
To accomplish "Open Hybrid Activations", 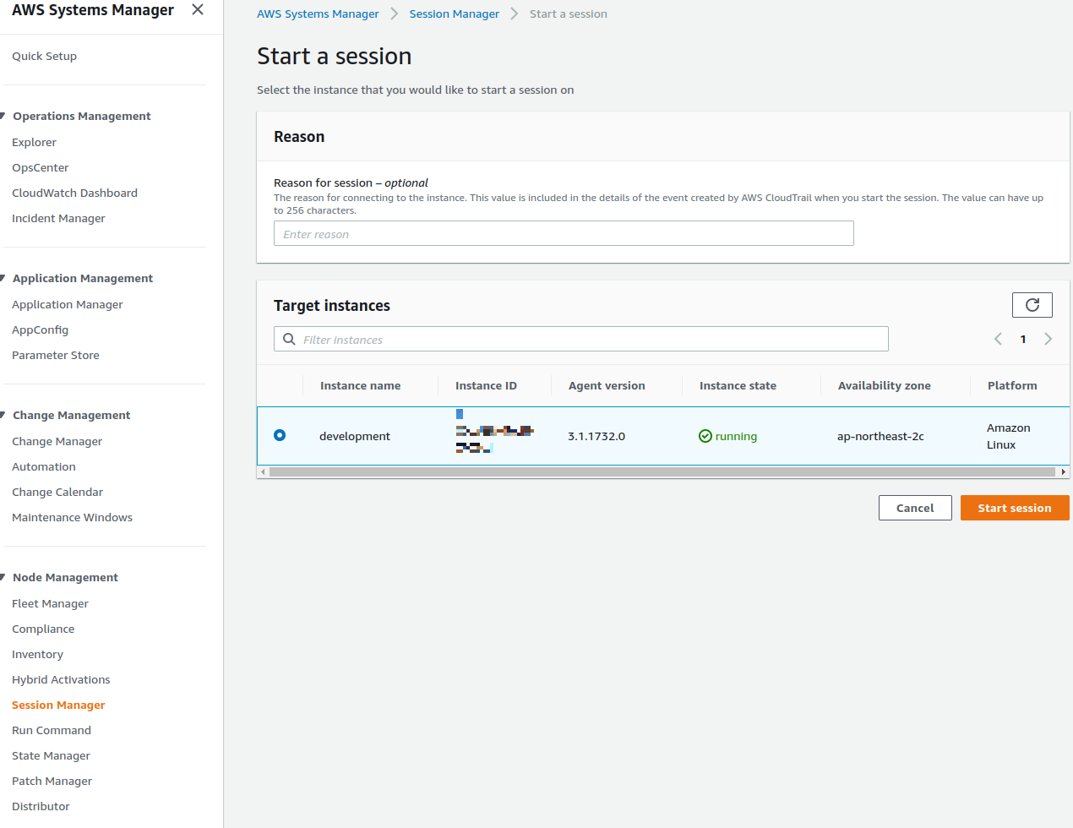I will (61, 679).
